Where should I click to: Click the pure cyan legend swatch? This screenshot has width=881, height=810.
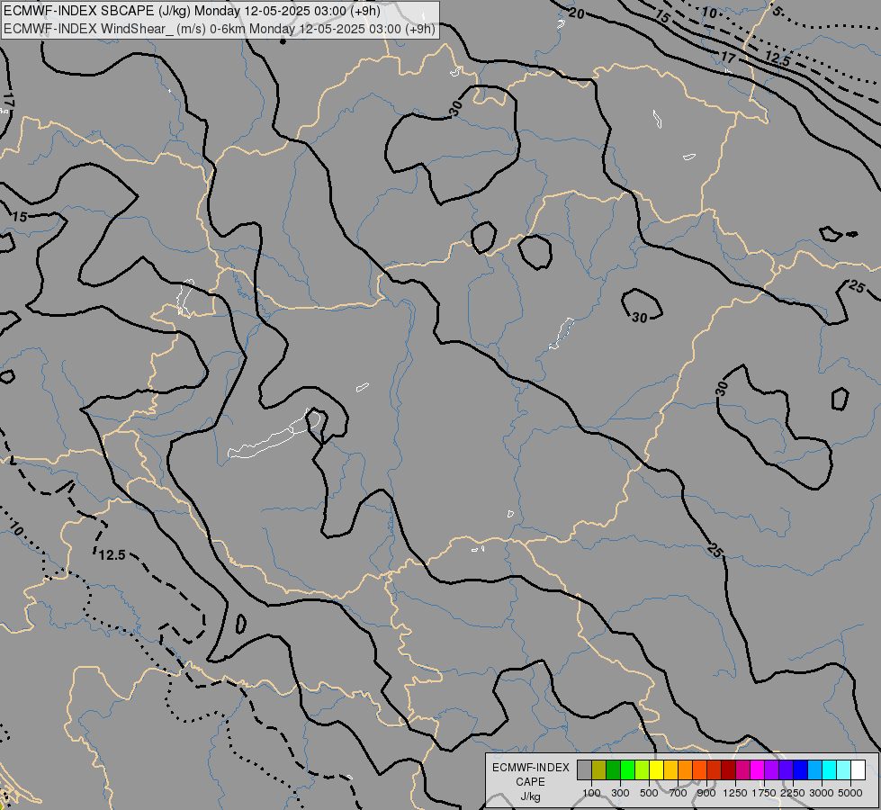[829, 770]
